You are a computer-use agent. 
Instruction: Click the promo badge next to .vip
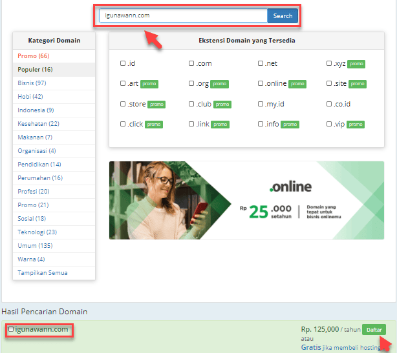(x=356, y=125)
